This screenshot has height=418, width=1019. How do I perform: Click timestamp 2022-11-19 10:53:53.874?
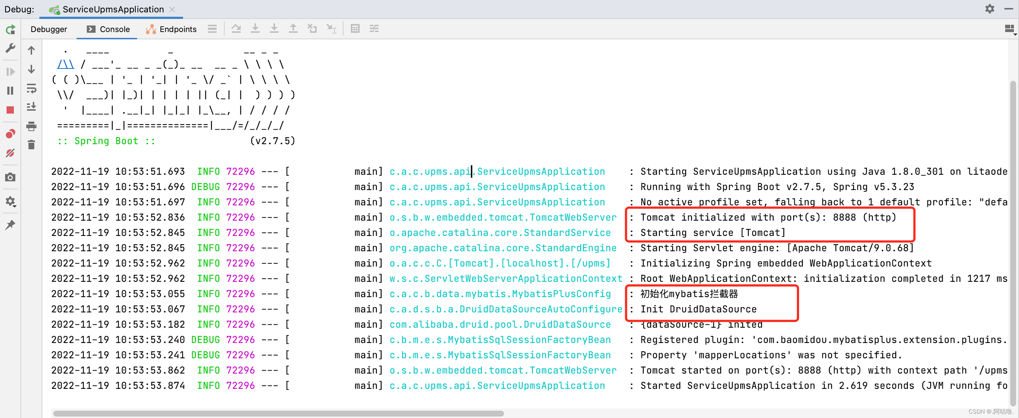tap(118, 386)
